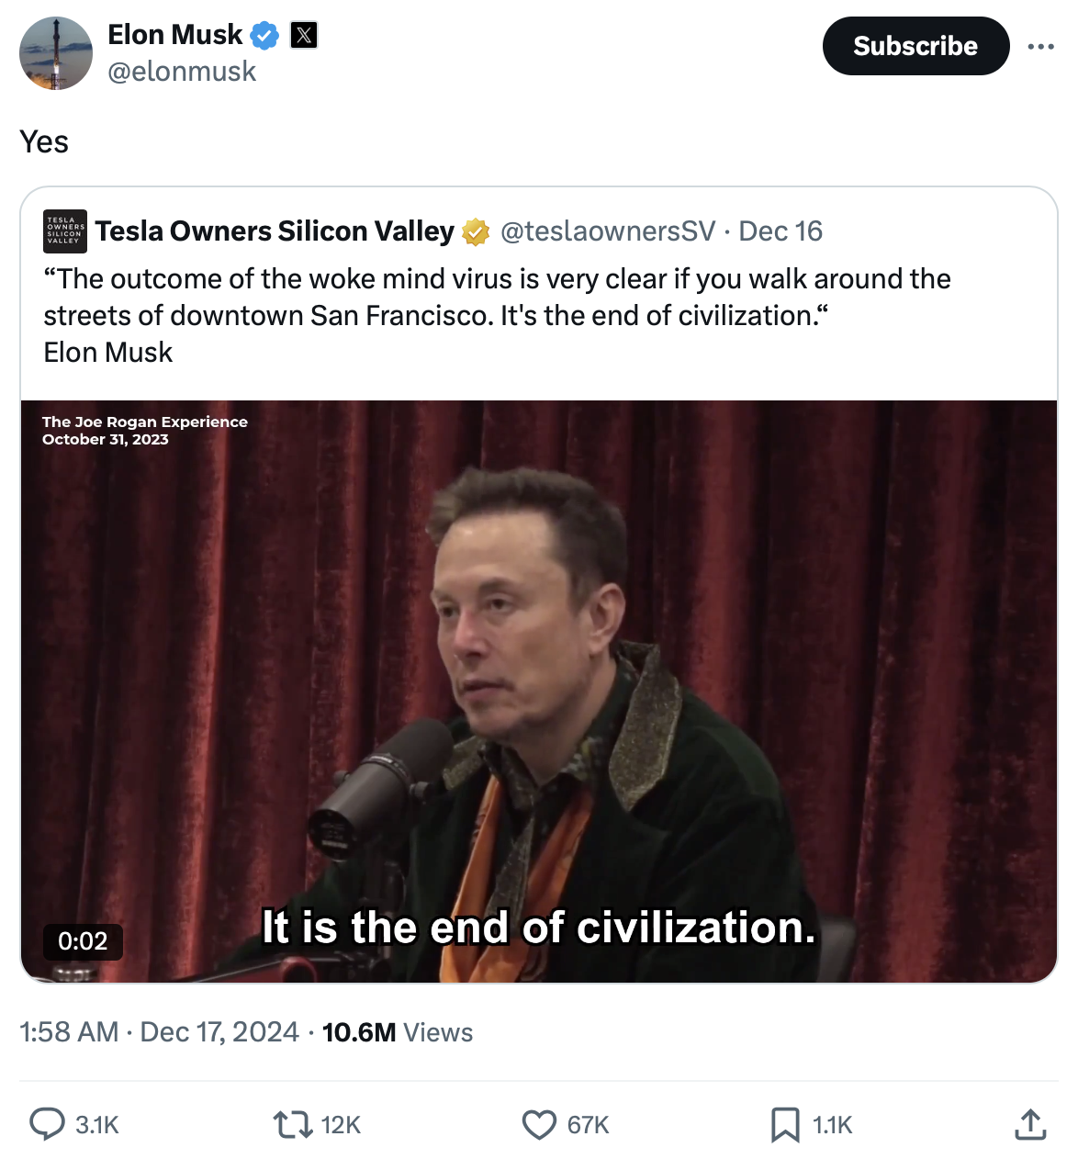Click the X affiliation badge icon
Screen dimensions: 1078x1159
[x=304, y=36]
